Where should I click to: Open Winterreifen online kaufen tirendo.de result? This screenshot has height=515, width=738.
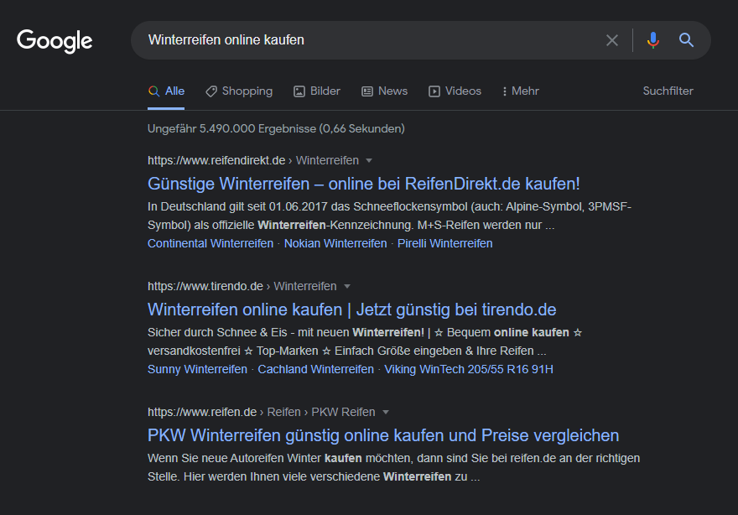[x=352, y=310]
